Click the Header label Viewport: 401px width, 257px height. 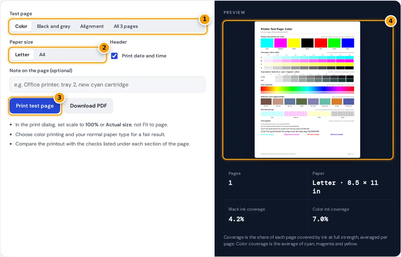(x=118, y=42)
